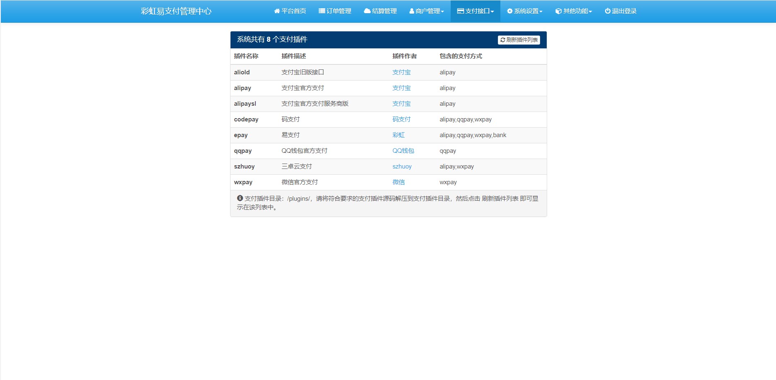The image size is (776, 380).
Task: Open the 平台首页 menu item
Action: [x=290, y=11]
